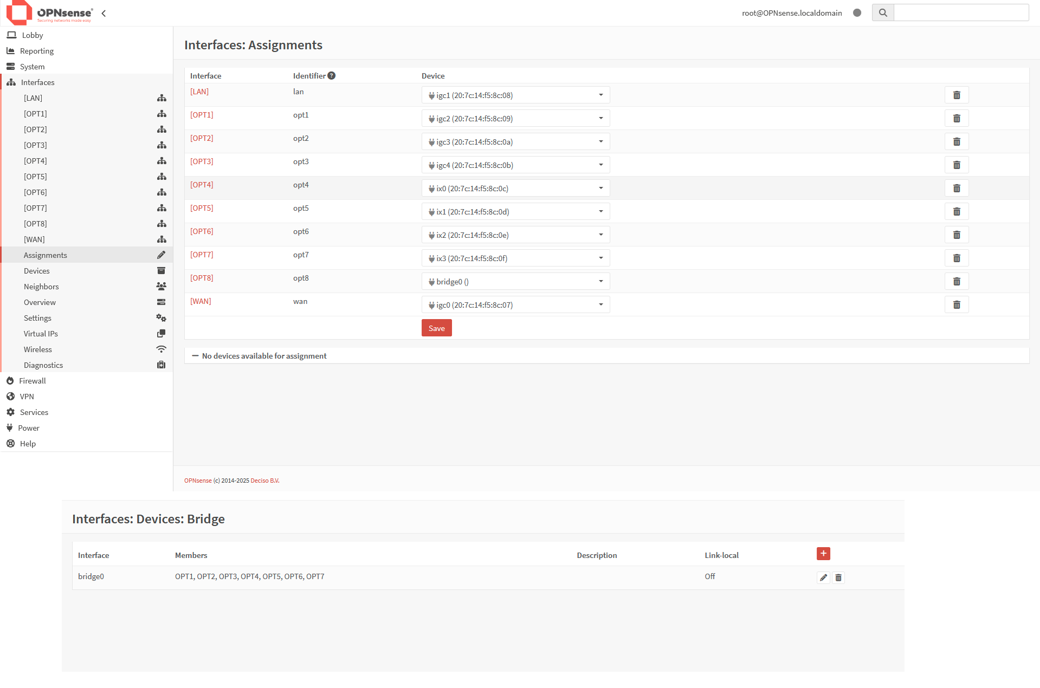Click the bridge0 cell in Bridge table

[x=91, y=576]
